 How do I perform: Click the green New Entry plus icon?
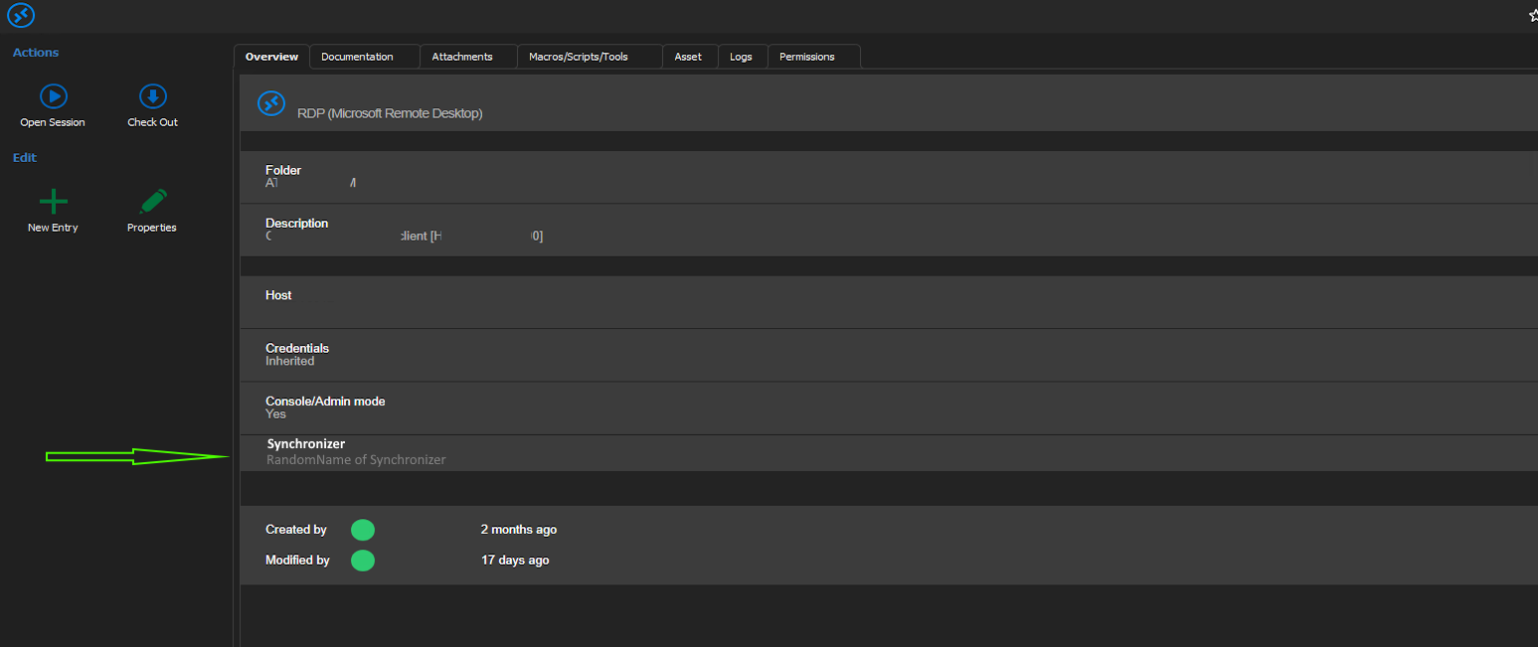[x=53, y=202]
